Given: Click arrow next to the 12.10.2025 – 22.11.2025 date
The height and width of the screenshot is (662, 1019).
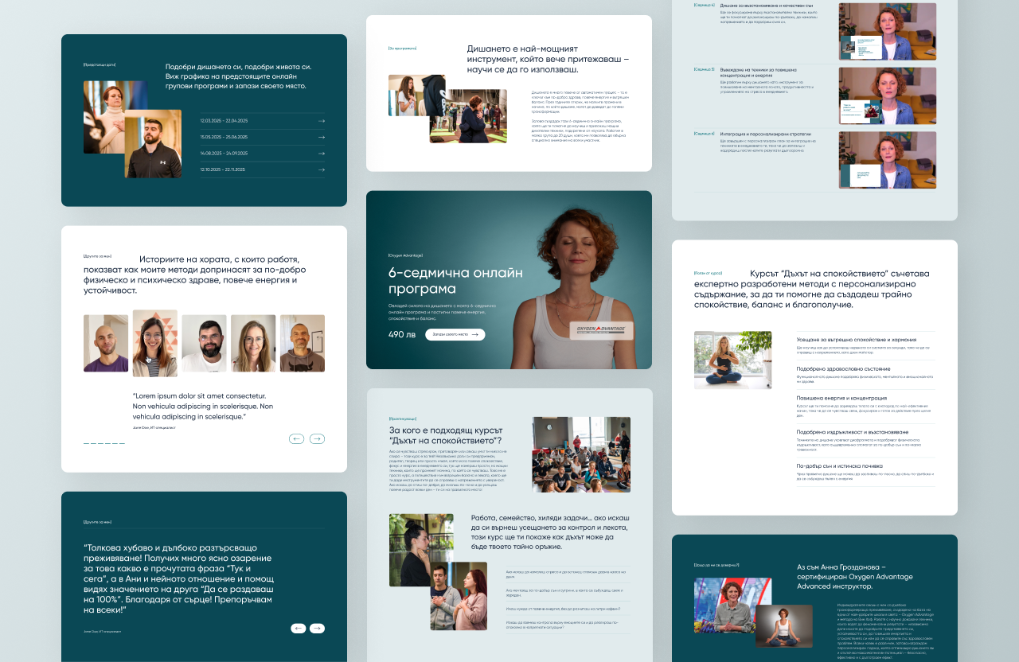Looking at the screenshot, I should [321, 169].
